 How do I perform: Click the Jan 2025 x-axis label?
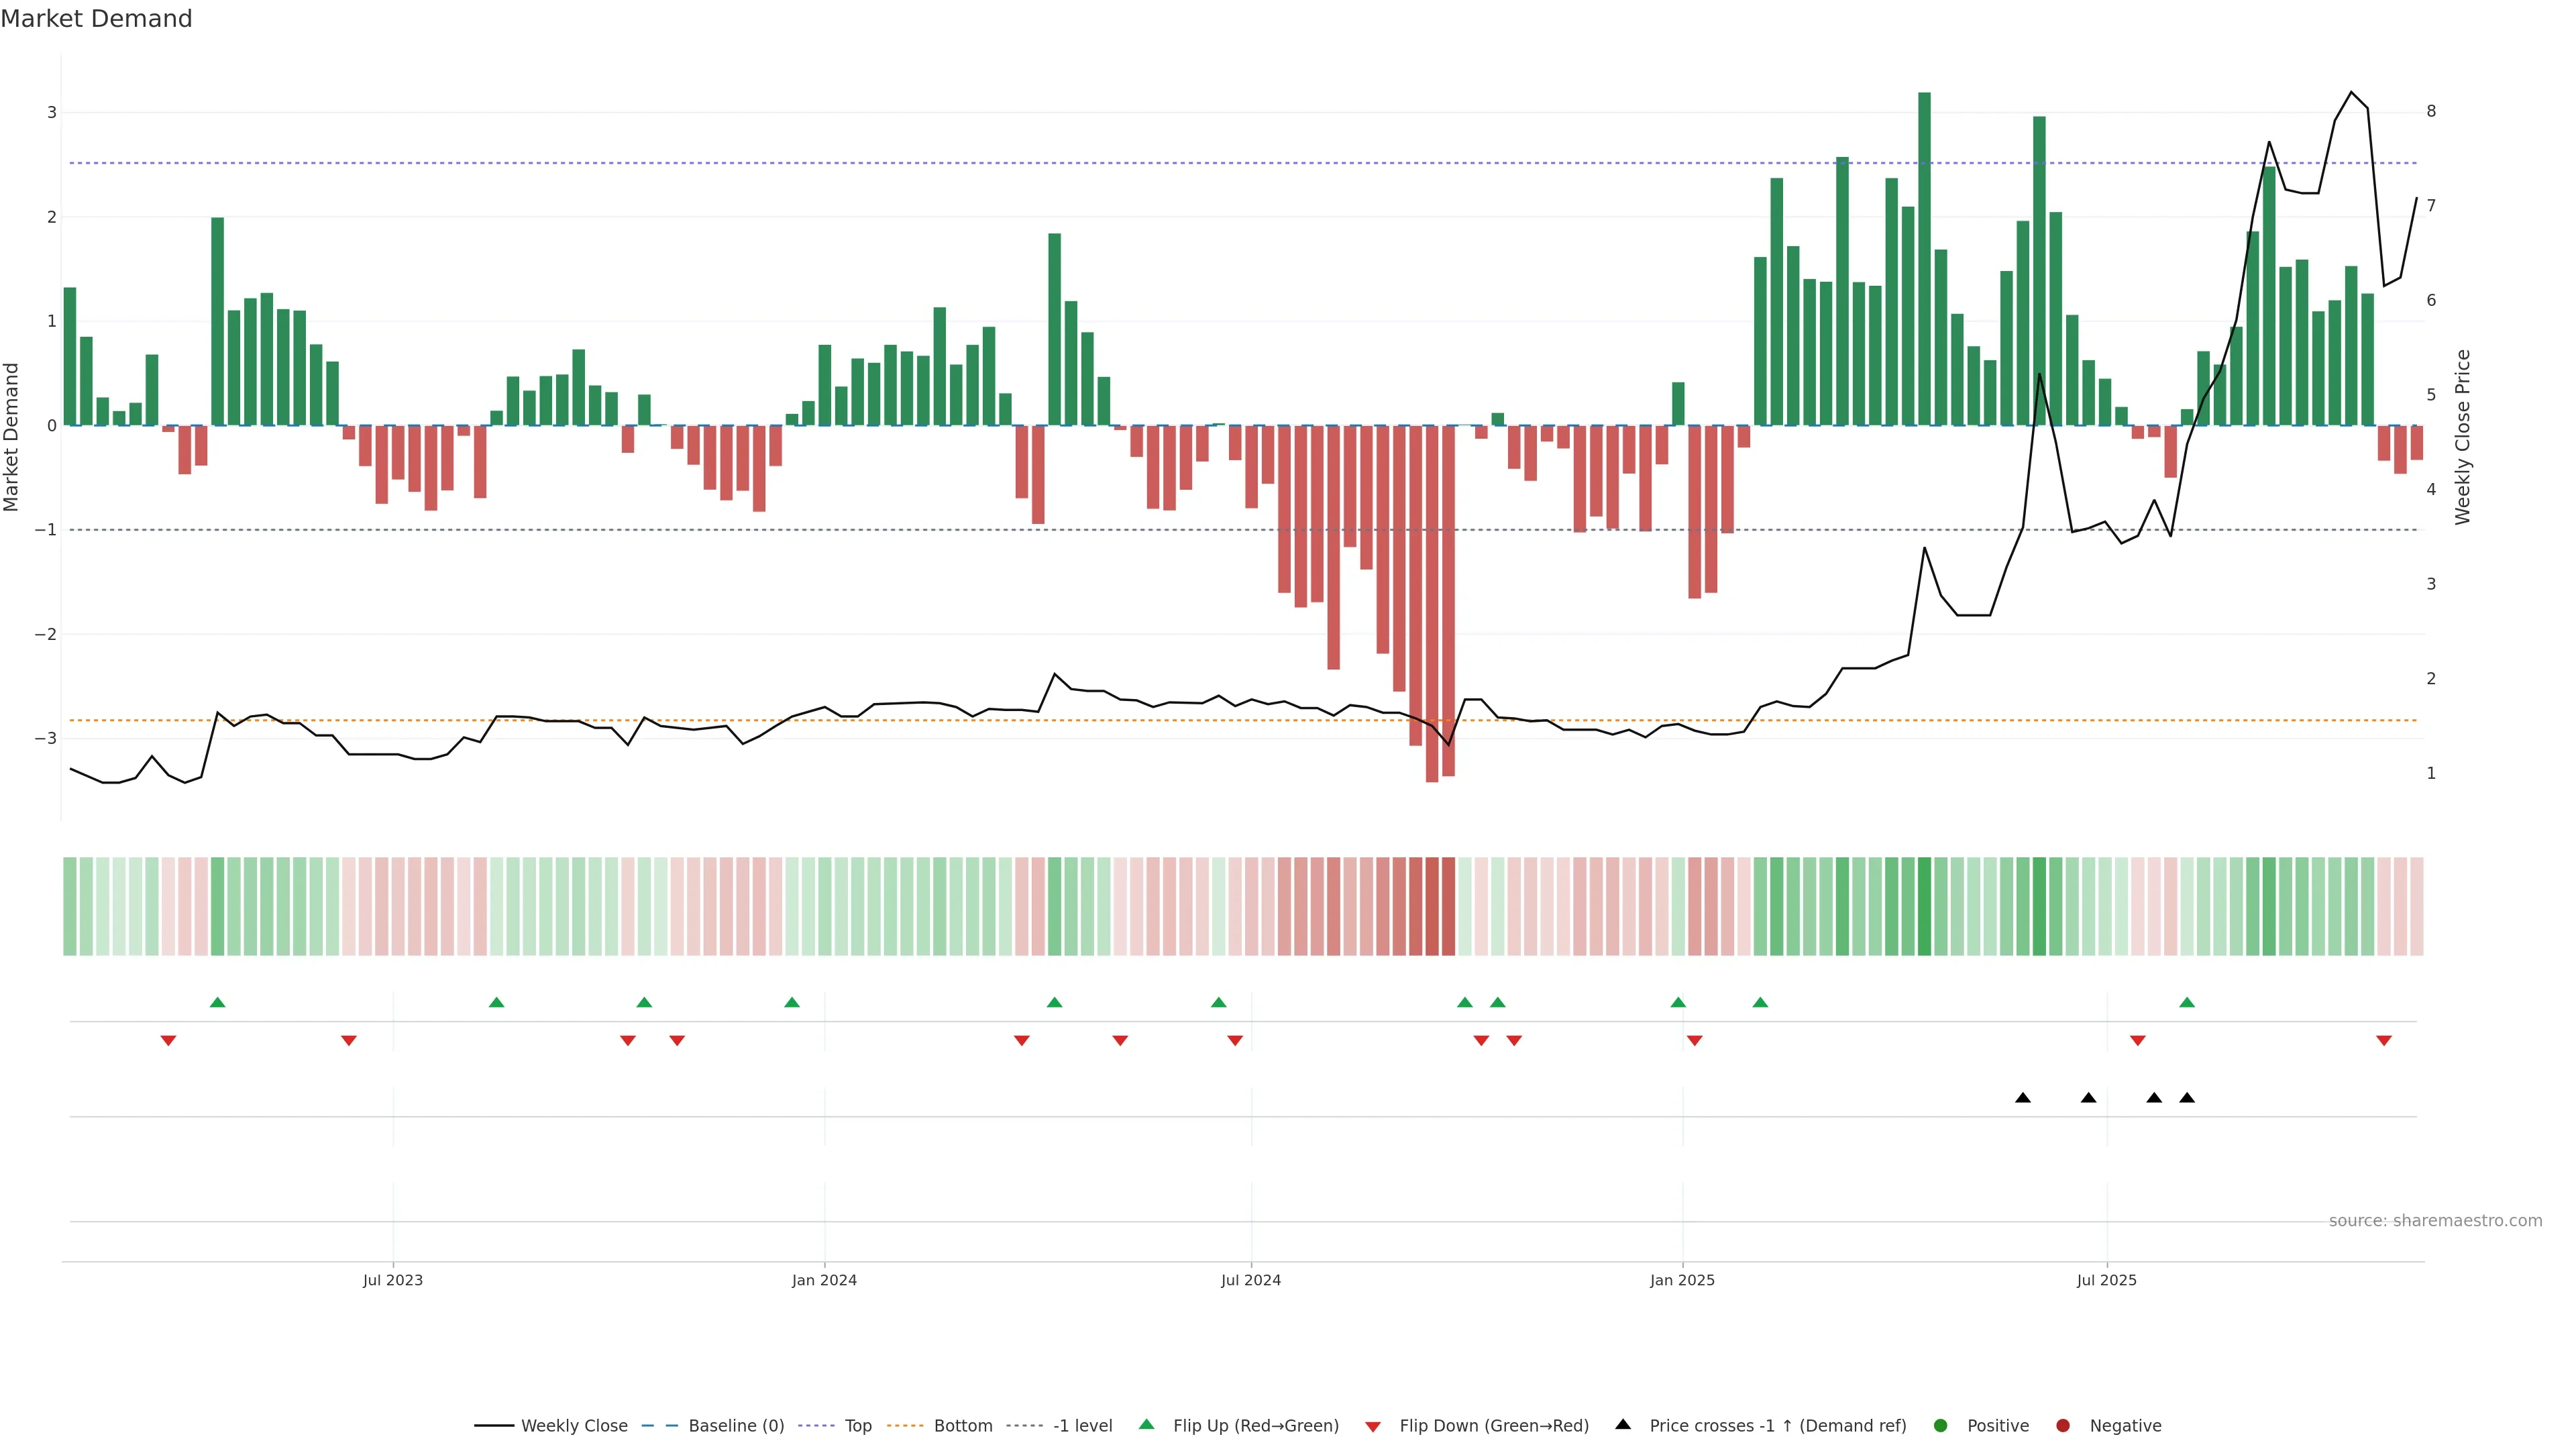1682,1280
